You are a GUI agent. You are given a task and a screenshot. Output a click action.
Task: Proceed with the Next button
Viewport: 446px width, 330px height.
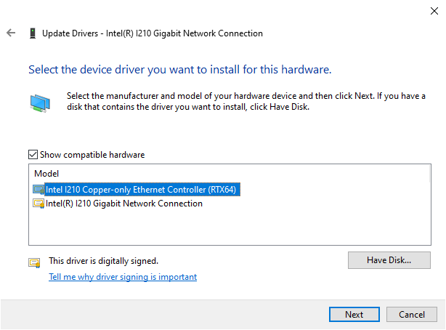click(354, 315)
